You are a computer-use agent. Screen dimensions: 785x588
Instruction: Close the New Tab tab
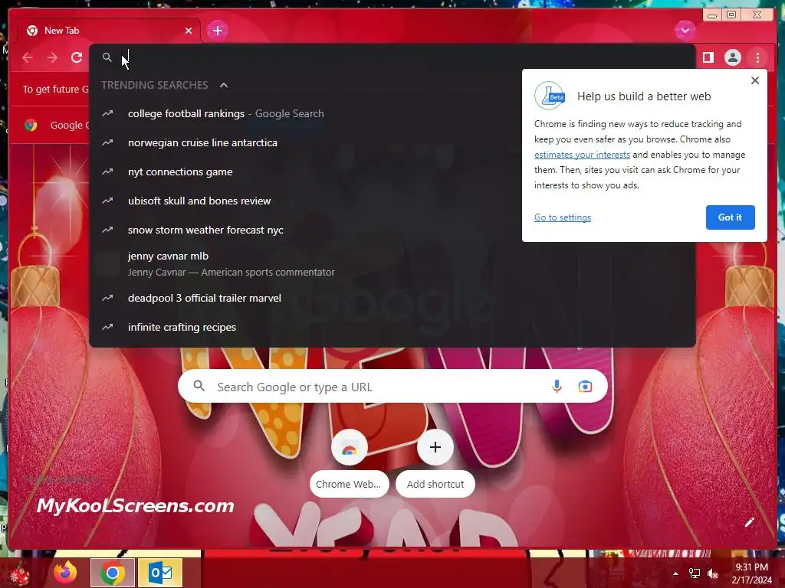coord(189,31)
